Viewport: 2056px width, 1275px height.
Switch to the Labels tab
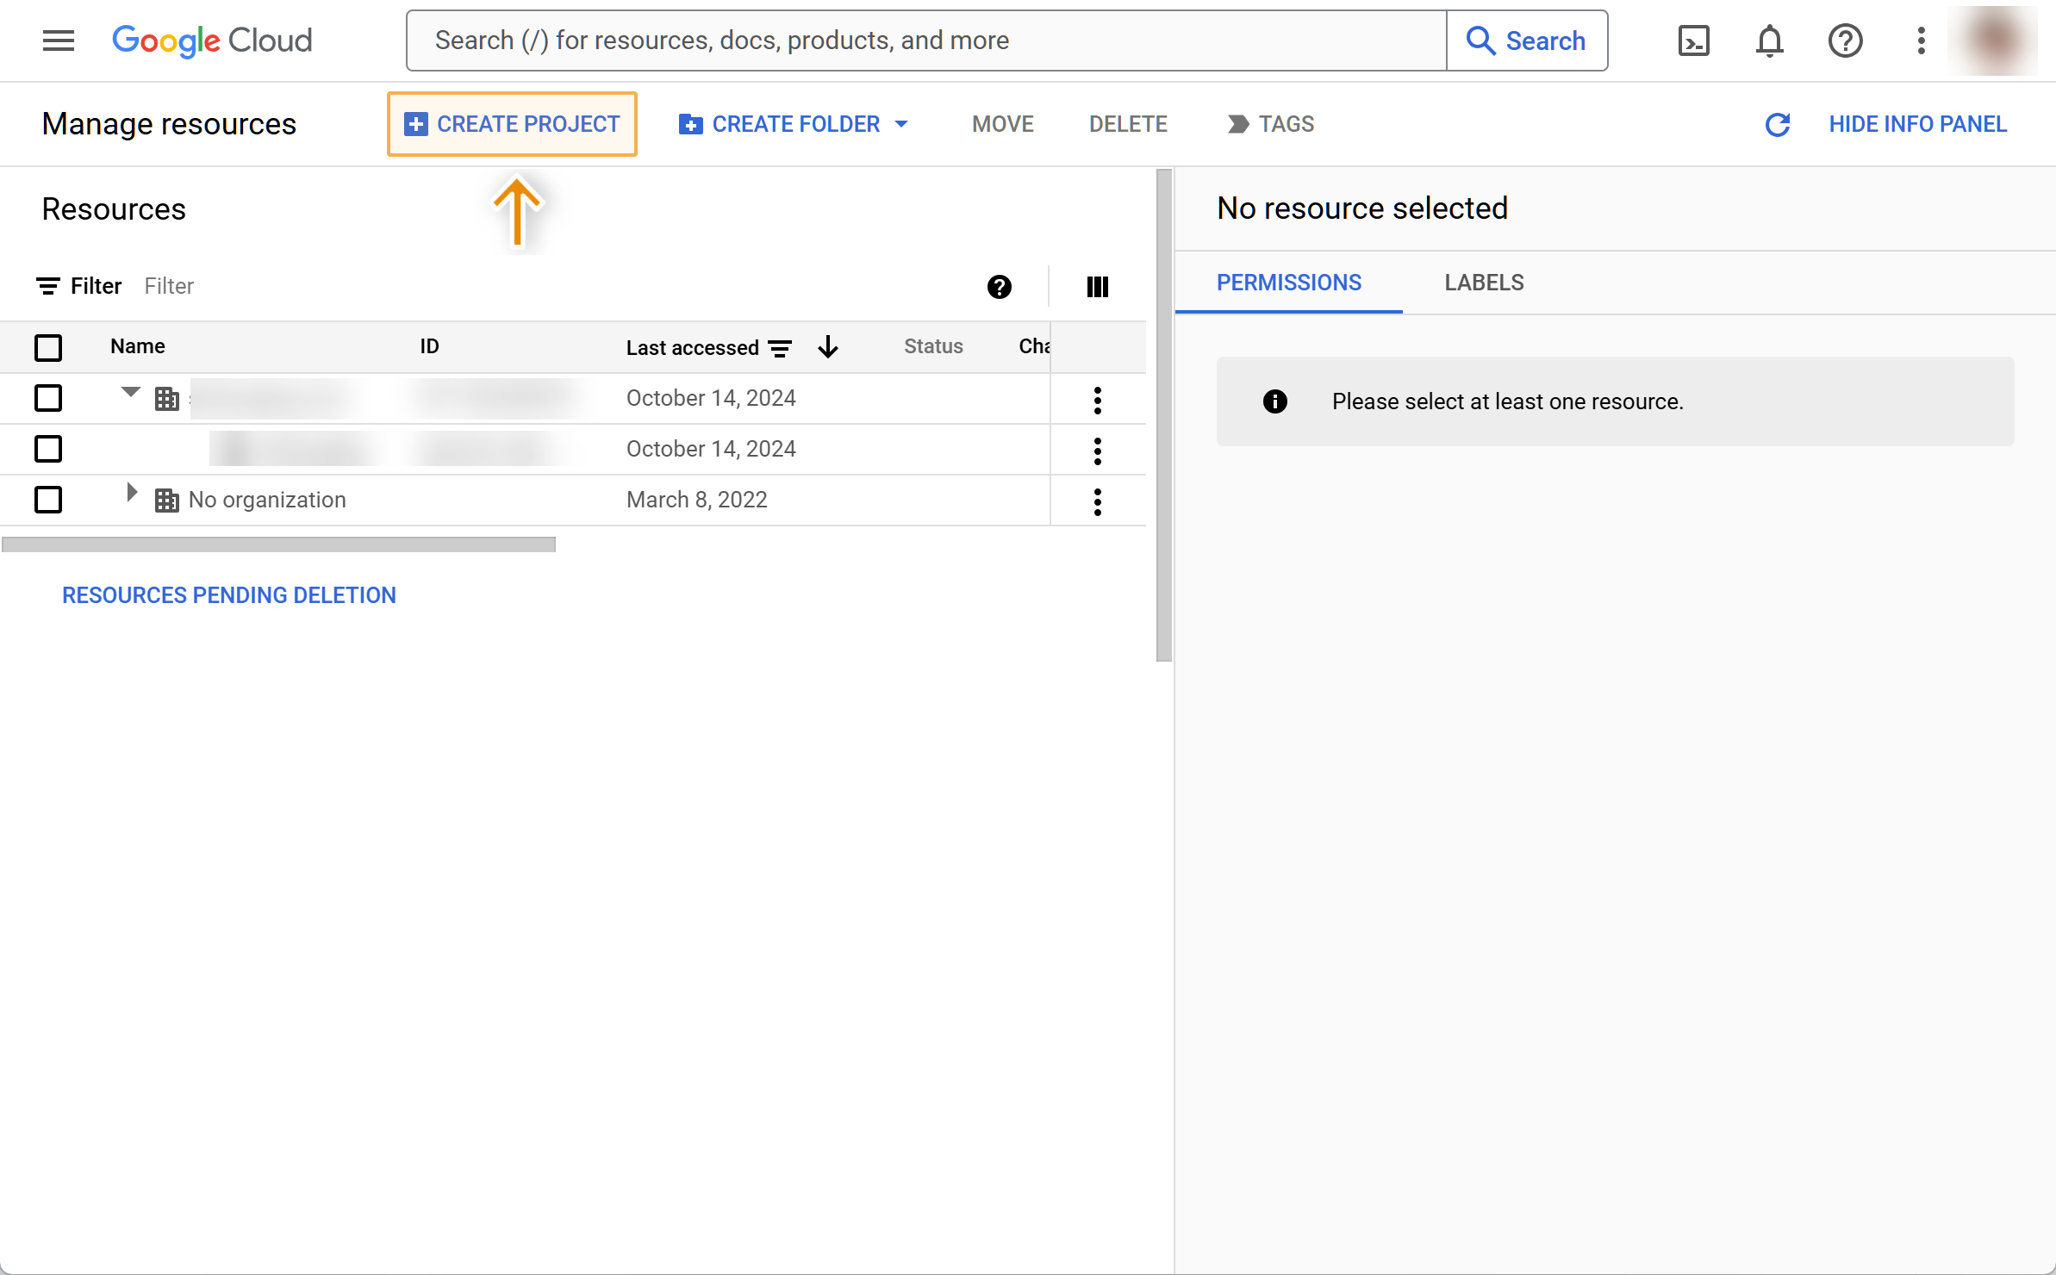point(1484,283)
